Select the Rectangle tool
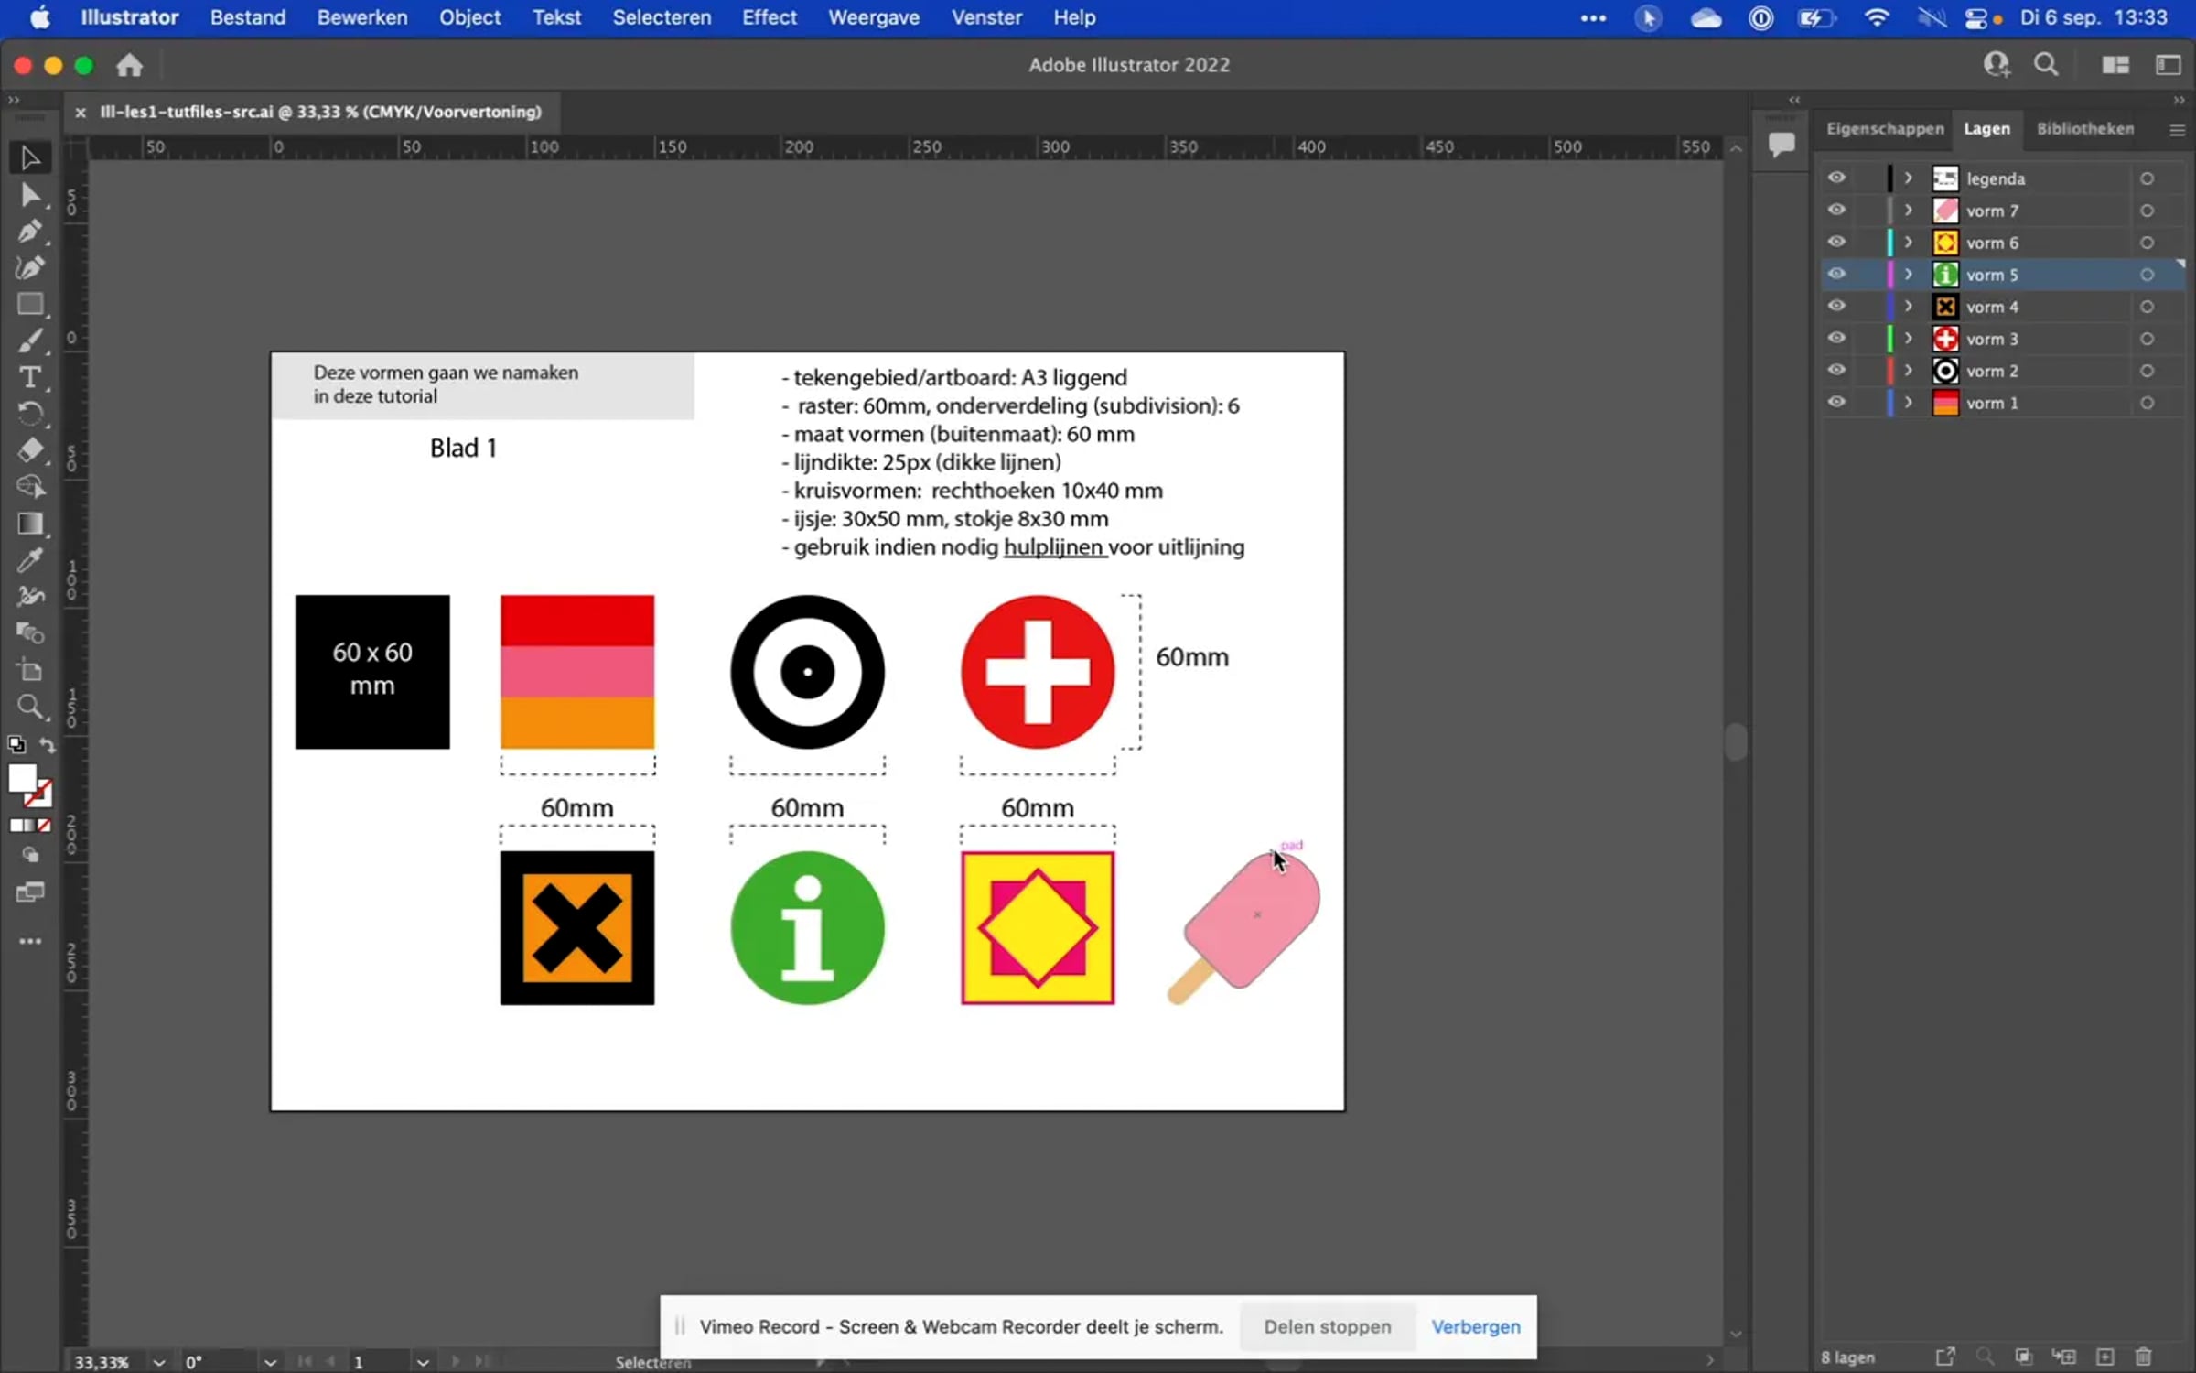The image size is (2196, 1373). (29, 304)
